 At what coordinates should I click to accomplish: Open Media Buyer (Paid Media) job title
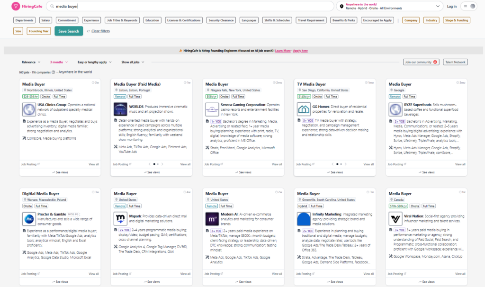(x=137, y=84)
